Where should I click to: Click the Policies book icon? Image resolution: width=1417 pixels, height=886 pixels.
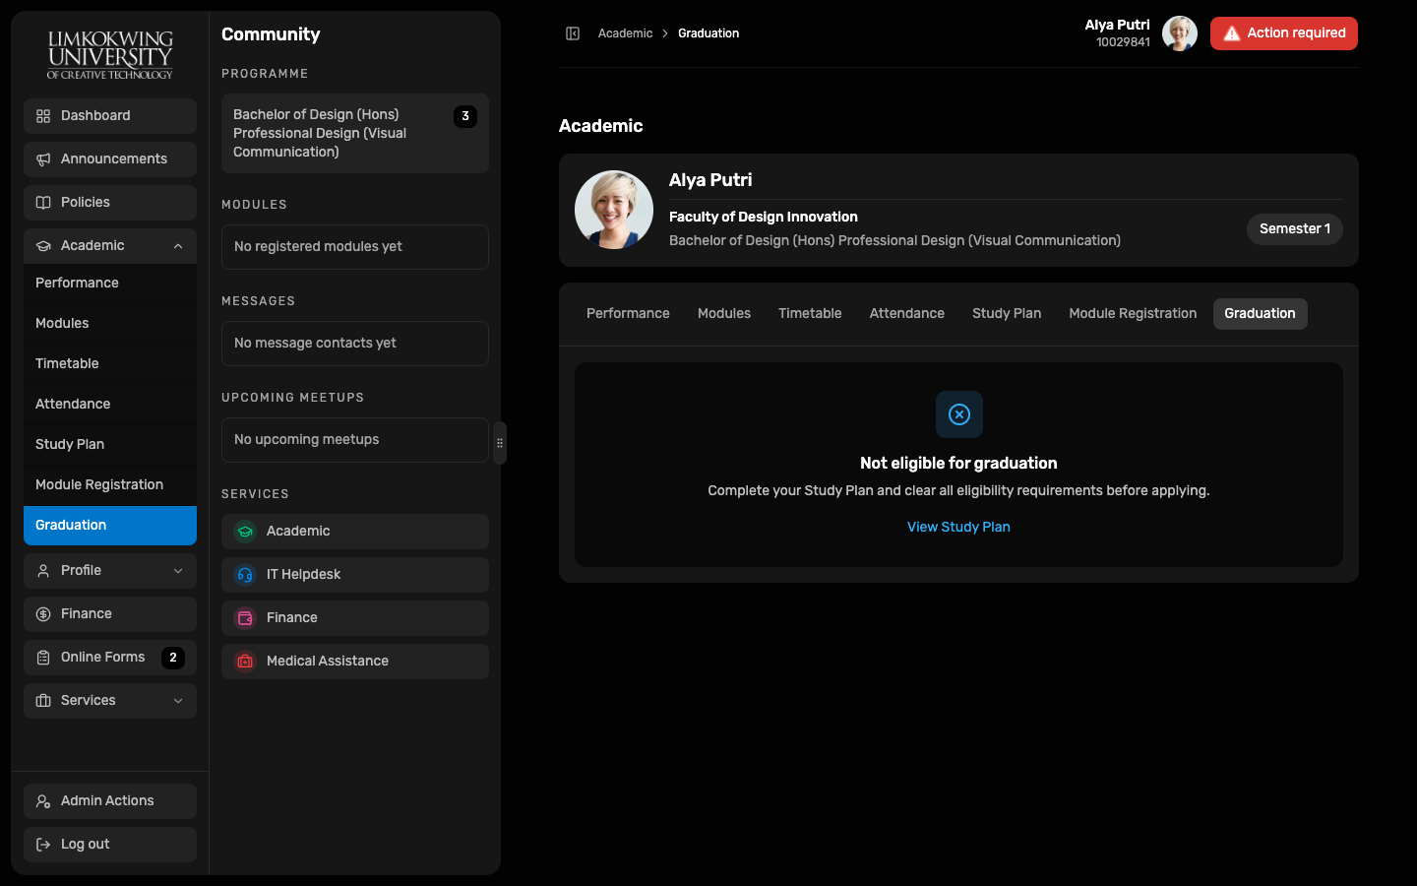[43, 203]
